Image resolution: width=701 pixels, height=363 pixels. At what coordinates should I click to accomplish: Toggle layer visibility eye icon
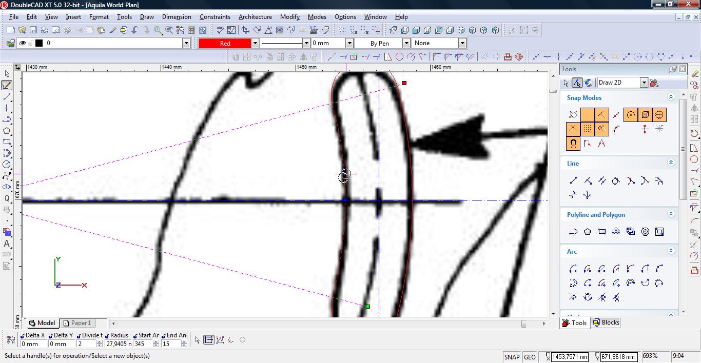click(x=22, y=43)
